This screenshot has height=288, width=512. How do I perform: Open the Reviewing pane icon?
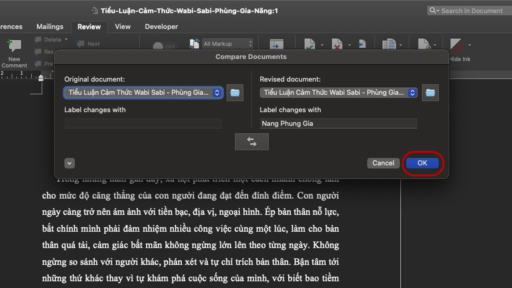click(276, 44)
